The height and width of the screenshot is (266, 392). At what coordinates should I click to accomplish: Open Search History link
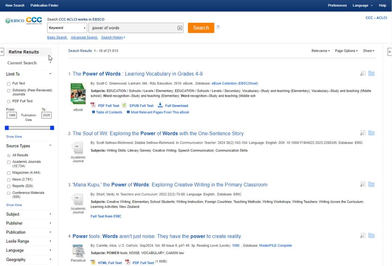pos(113,37)
